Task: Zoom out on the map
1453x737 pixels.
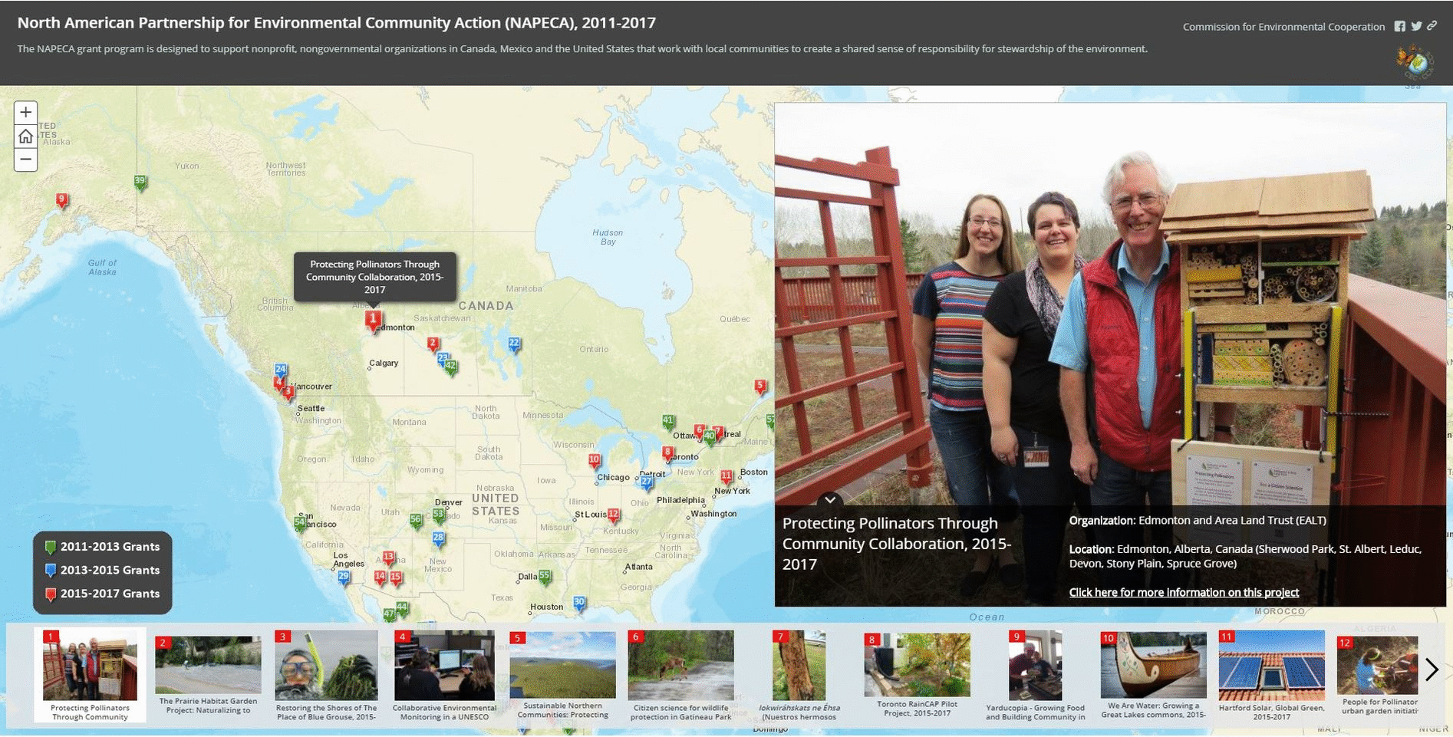Action: [x=25, y=160]
